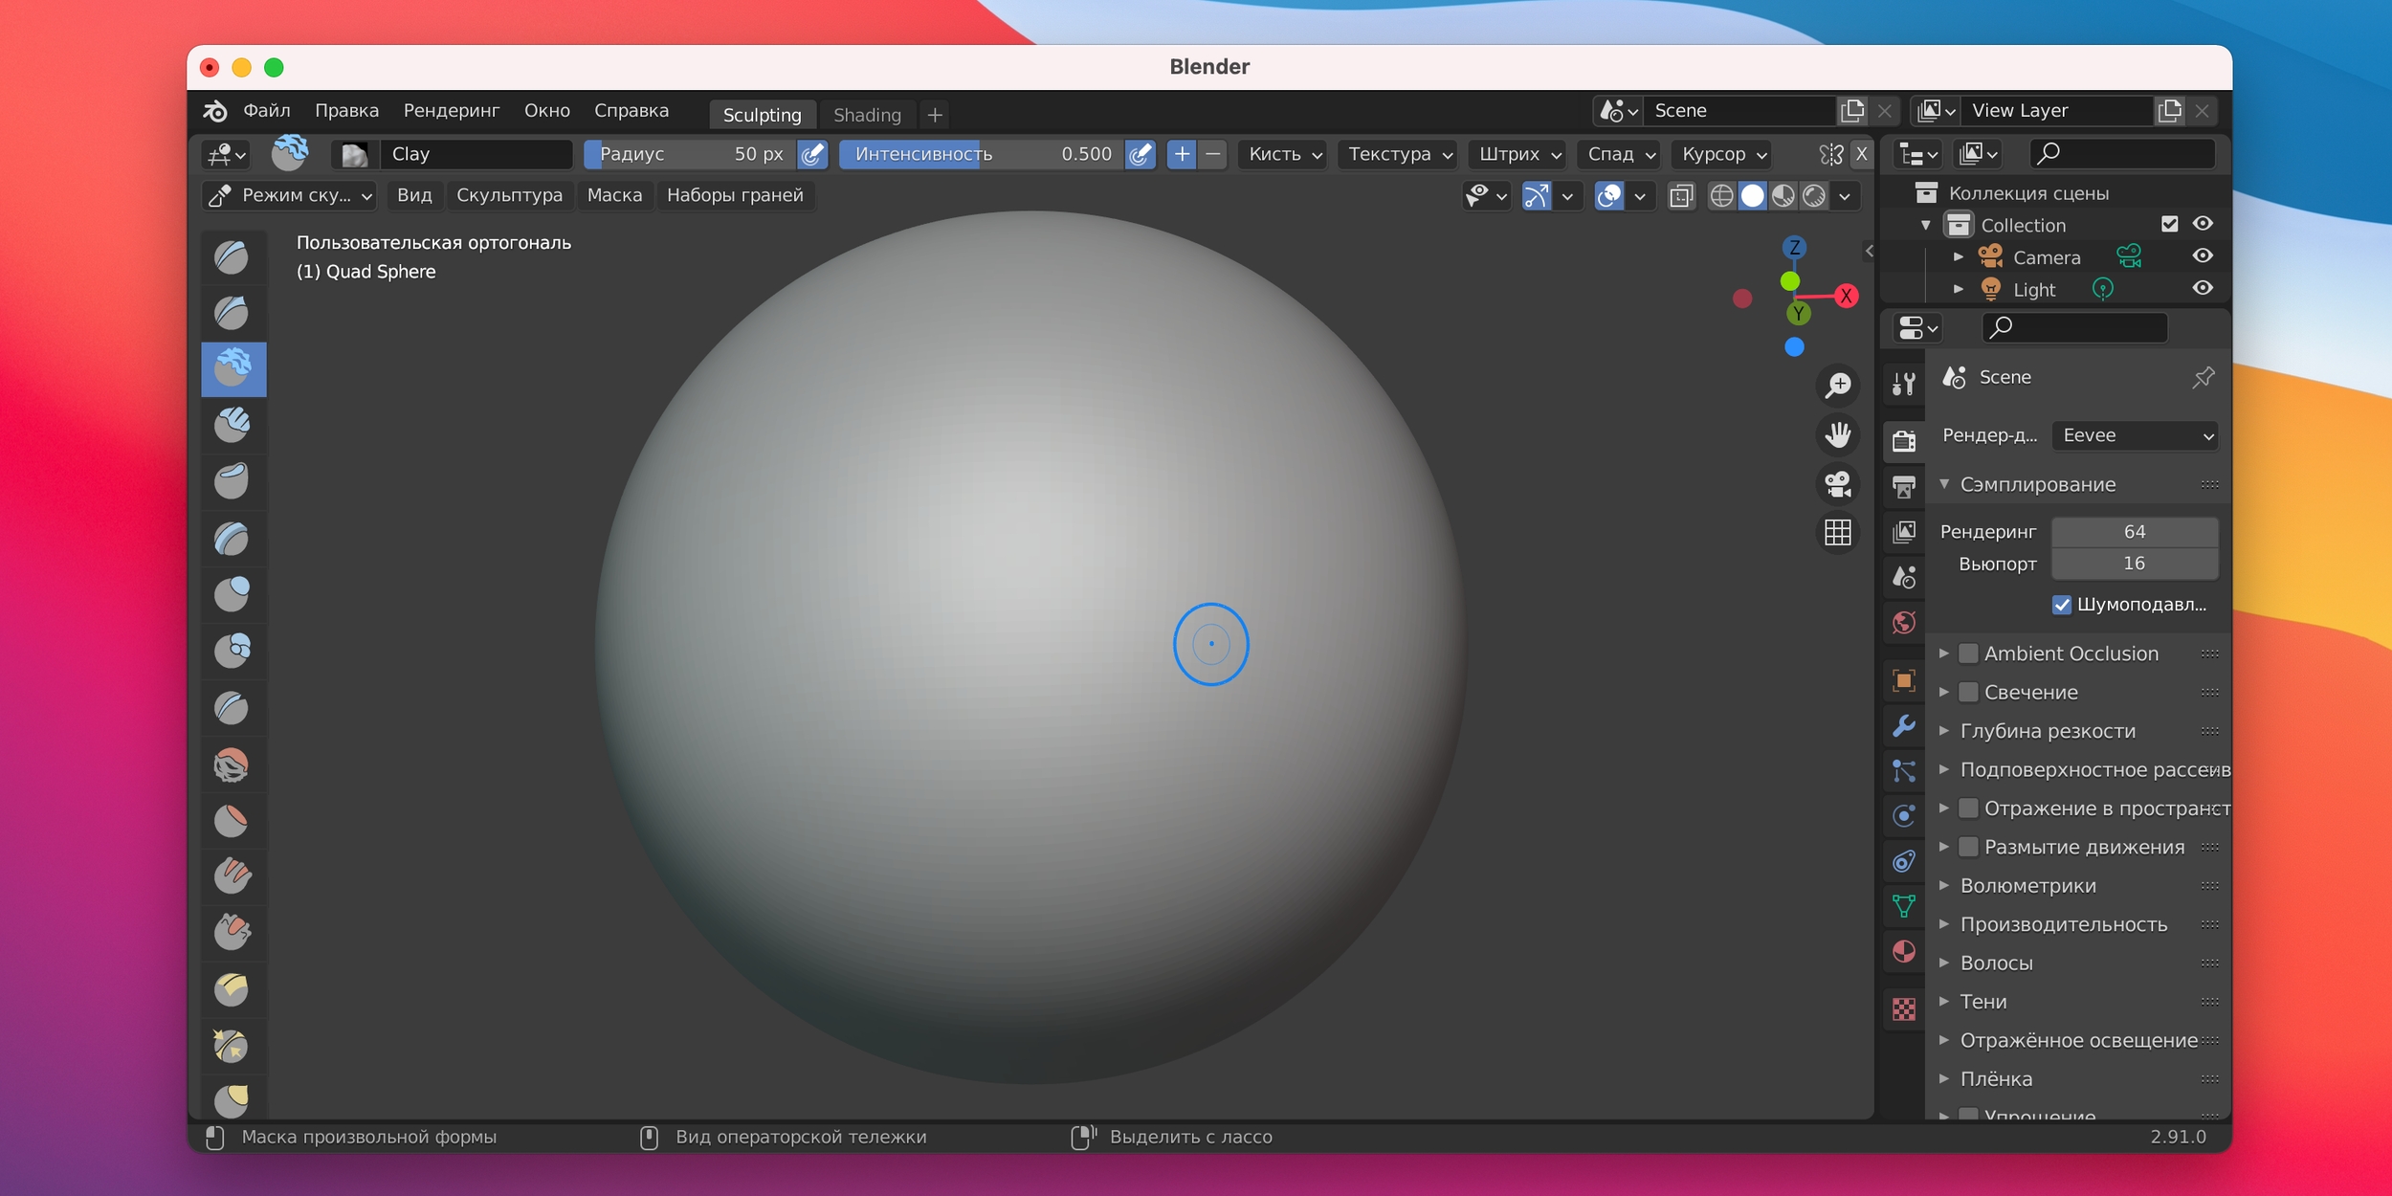Image resolution: width=2392 pixels, height=1196 pixels.
Task: Click the Маска header menu button
Action: coord(614,195)
